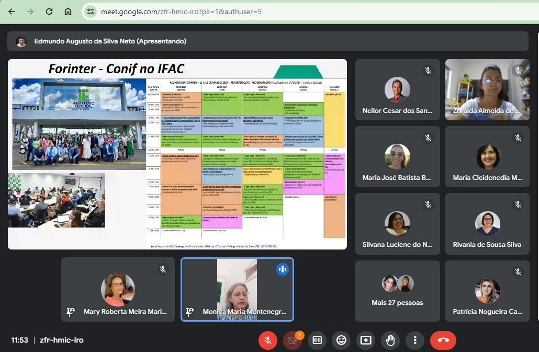Open the 'Mais 27 pessoas' tile
Viewport: 539px width, 352px height.
pyautogui.click(x=397, y=291)
